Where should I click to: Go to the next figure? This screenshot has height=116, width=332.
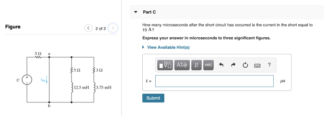(113, 28)
